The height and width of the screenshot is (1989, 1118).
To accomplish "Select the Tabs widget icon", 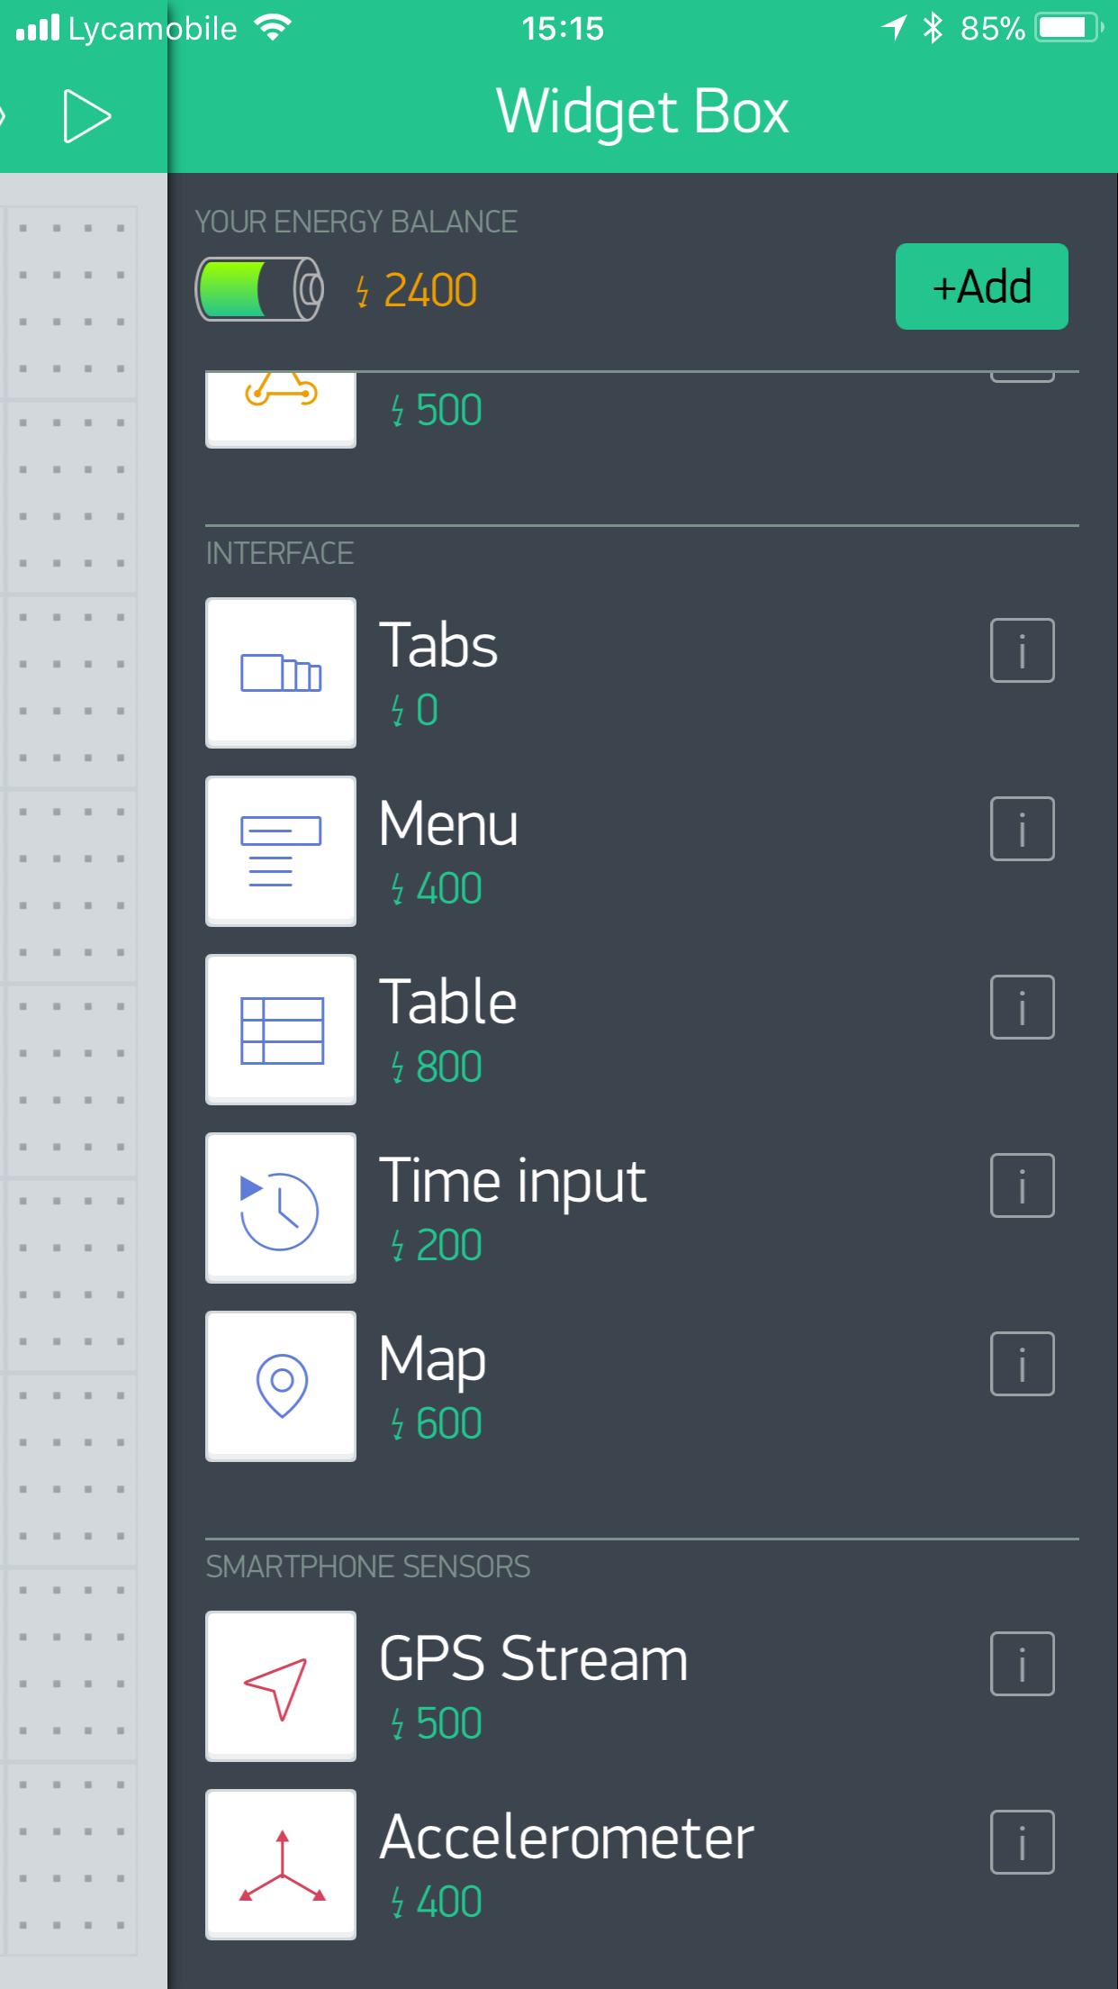I will [x=281, y=673].
